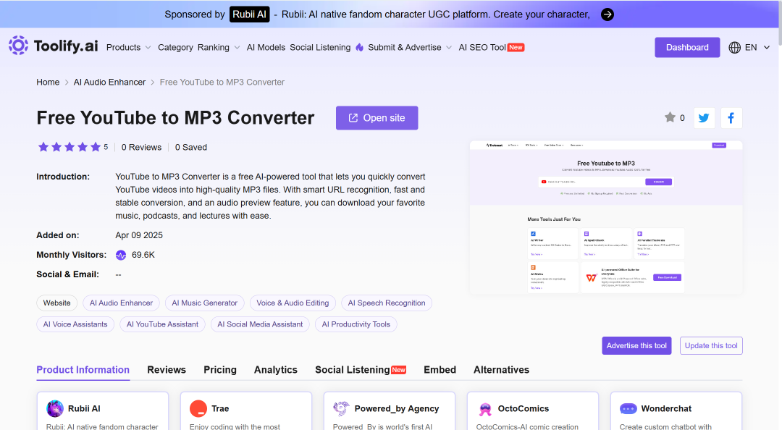Click the Dashboard button
This screenshot has width=782, height=430.
point(687,47)
